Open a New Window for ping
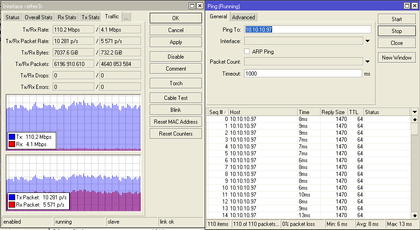The width and height of the screenshot is (420, 230). tap(396, 58)
